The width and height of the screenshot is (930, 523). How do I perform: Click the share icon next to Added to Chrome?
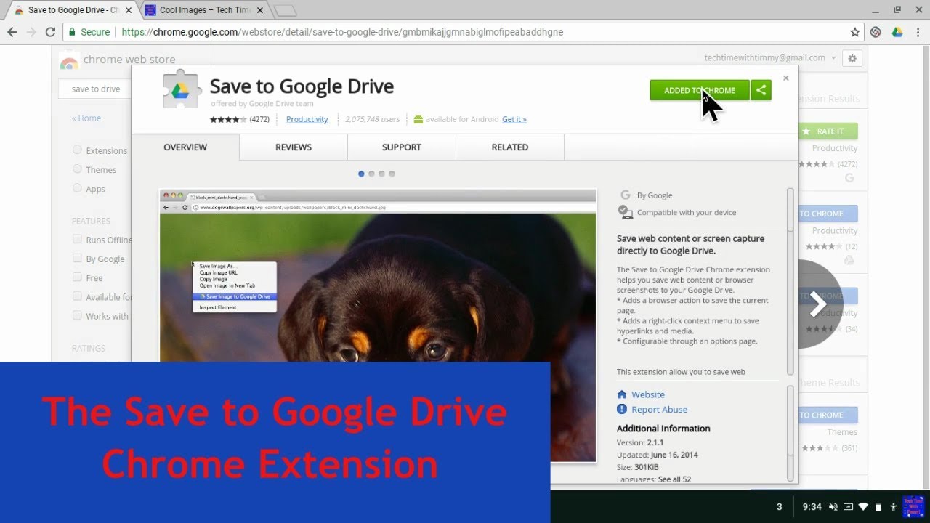pyautogui.click(x=761, y=90)
